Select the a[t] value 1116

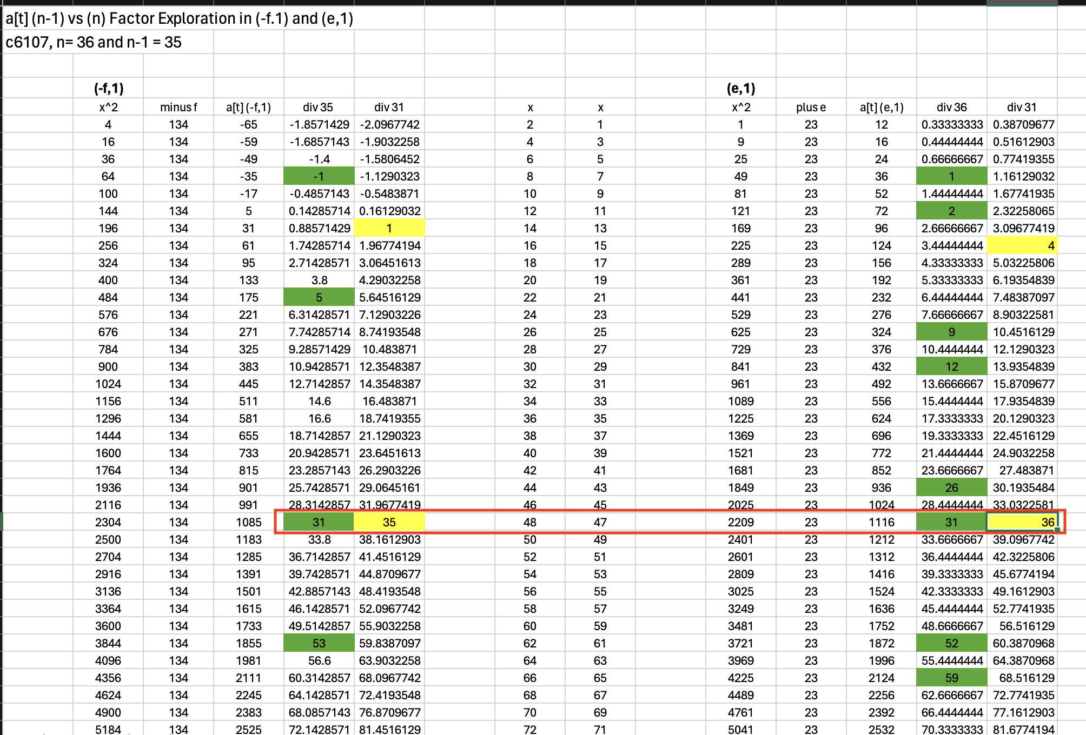point(882,522)
